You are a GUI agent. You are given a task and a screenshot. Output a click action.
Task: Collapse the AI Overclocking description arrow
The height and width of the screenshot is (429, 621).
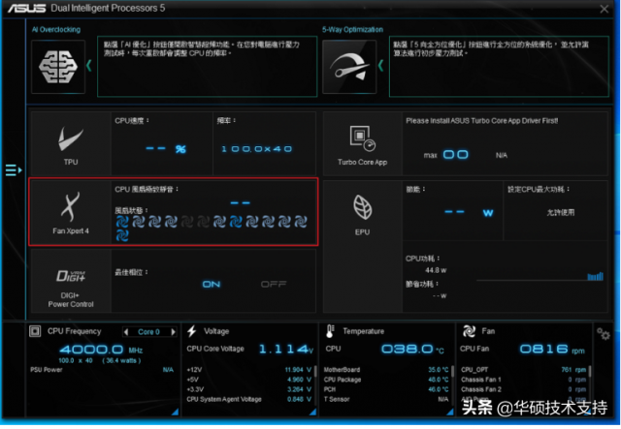(x=89, y=66)
